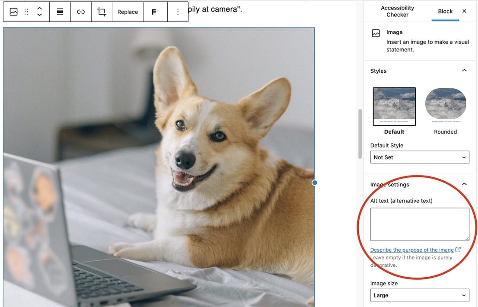Switch to the Accessibility Checker tab
This screenshot has width=478, height=307.
397,11
